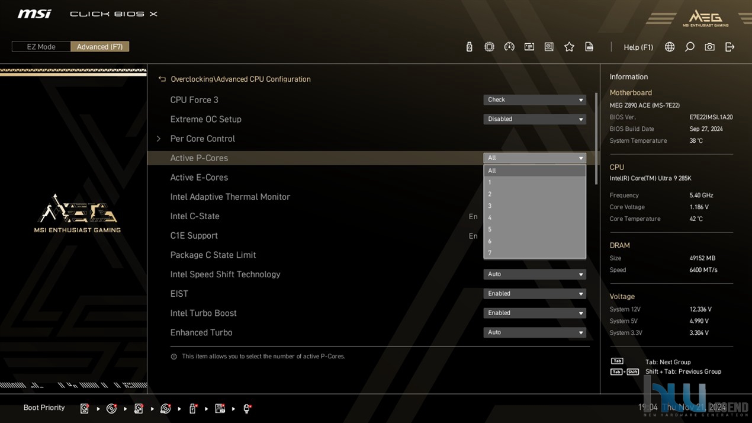Choose 3 active P-Cores from the list
This screenshot has width=752, height=423.
coord(535,206)
